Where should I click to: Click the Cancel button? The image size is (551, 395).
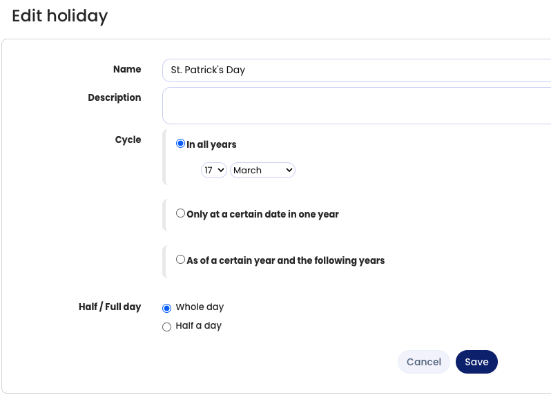pyautogui.click(x=424, y=362)
